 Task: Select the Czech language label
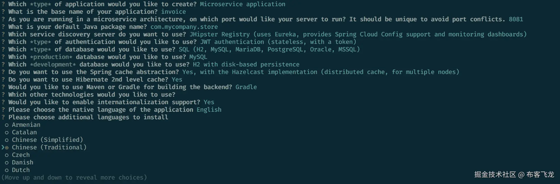pyautogui.click(x=21, y=155)
